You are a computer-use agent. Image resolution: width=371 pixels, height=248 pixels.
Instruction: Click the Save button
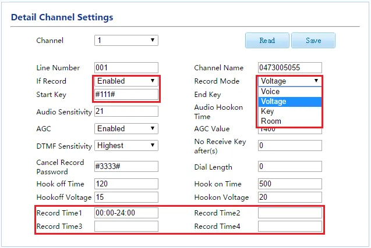point(313,41)
